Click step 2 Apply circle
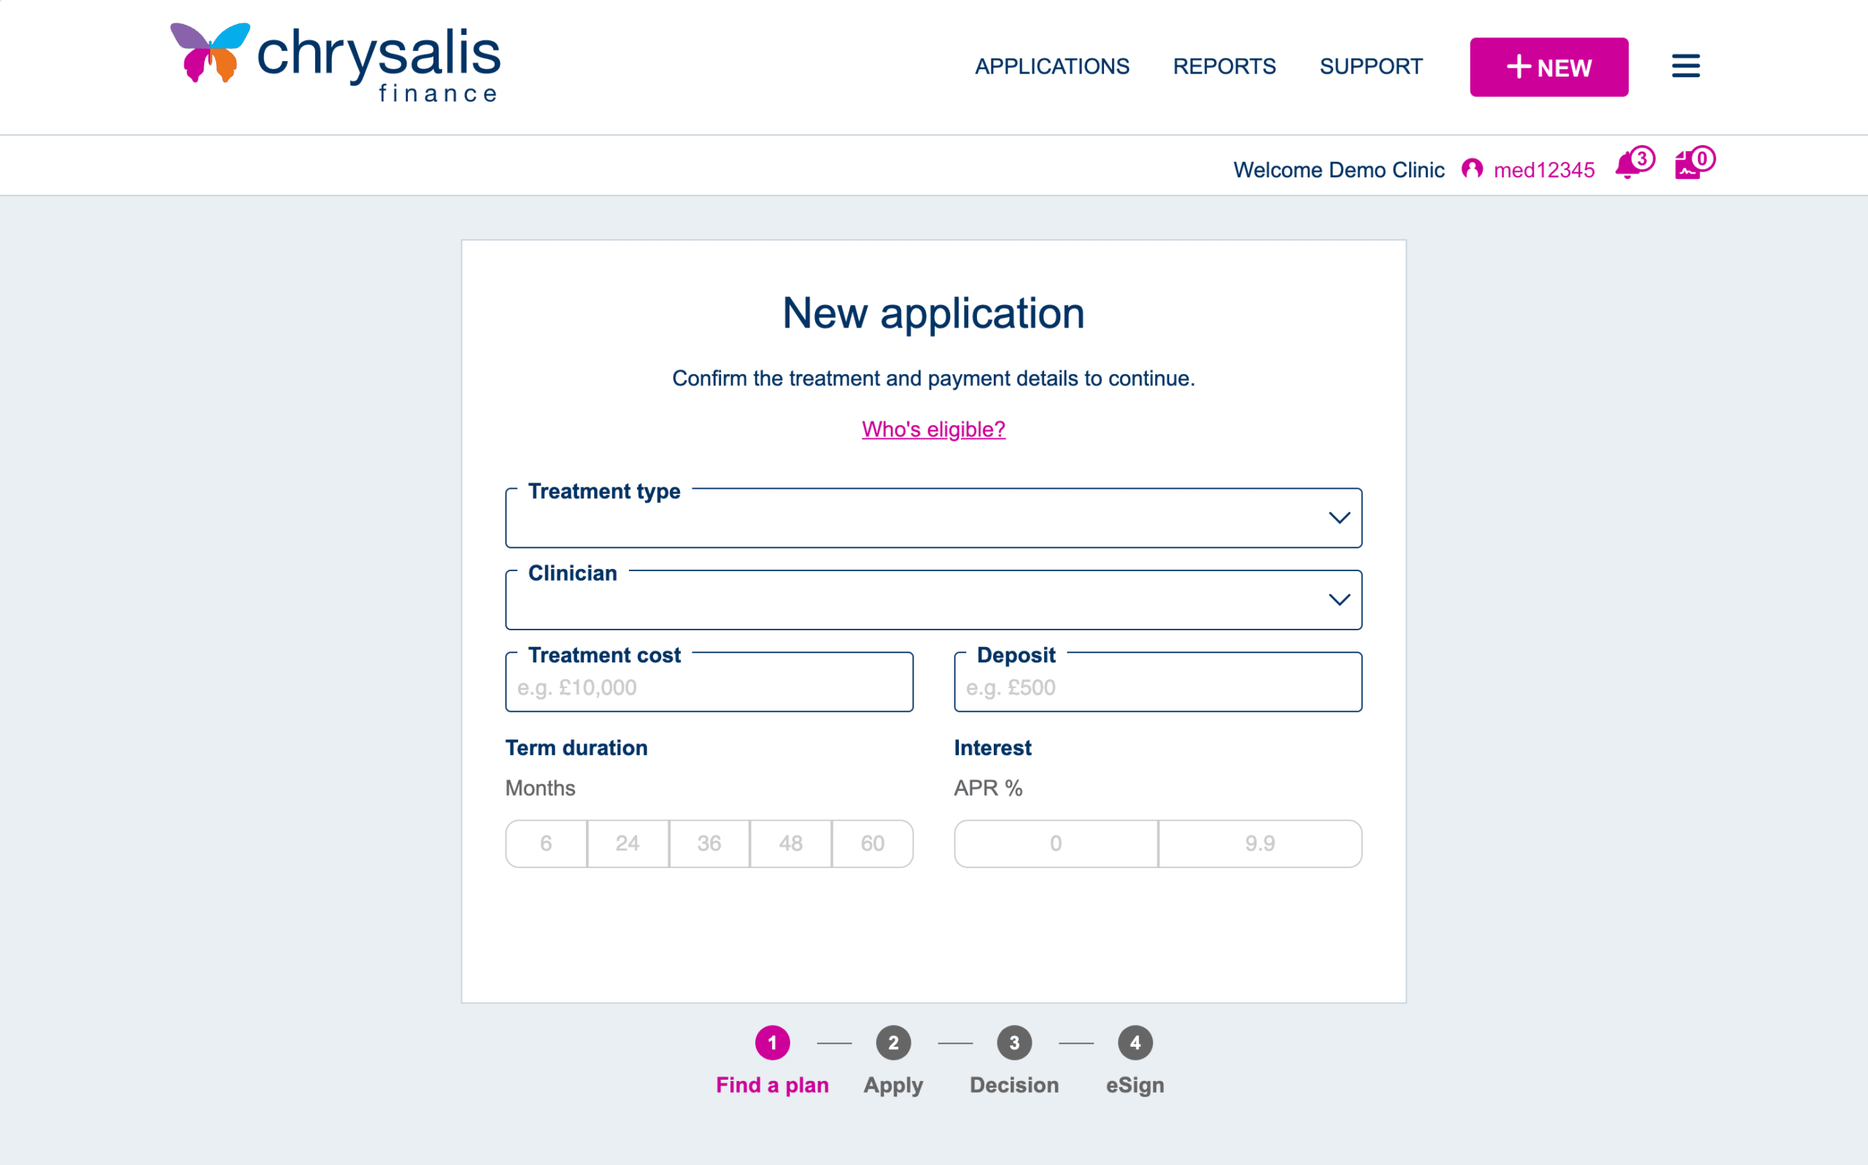The width and height of the screenshot is (1868, 1165). [x=893, y=1043]
